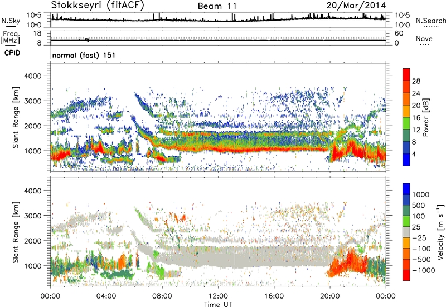Click the red bottom of the velocity colorbar
Image resolution: width=446 pixels, height=308 pixels.
pos(406,275)
